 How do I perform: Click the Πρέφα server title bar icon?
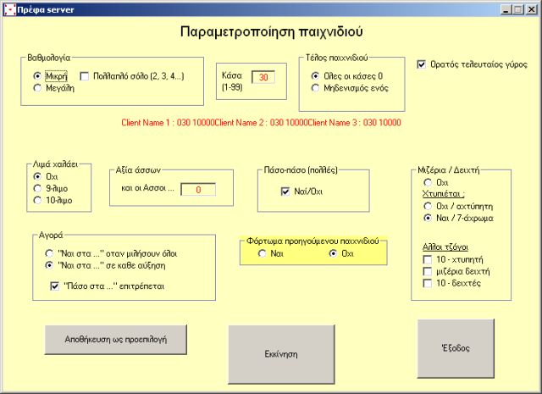click(9, 9)
